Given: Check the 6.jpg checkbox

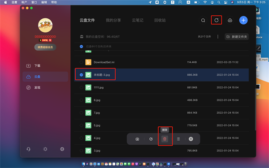Looking at the screenshot, I should (81, 100).
